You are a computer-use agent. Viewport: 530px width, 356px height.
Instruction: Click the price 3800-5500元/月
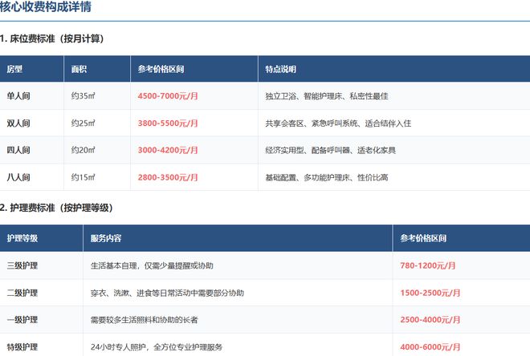(168, 123)
